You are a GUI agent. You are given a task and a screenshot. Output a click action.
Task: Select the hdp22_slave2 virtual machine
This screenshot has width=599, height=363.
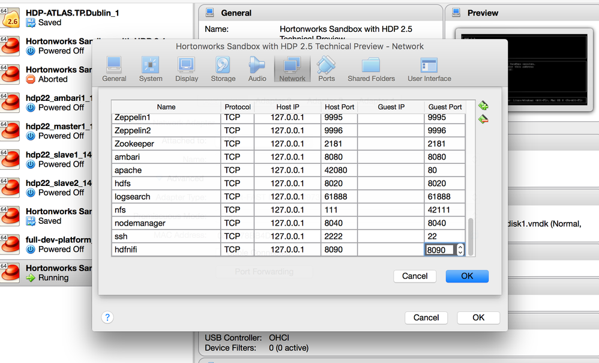pos(46,187)
